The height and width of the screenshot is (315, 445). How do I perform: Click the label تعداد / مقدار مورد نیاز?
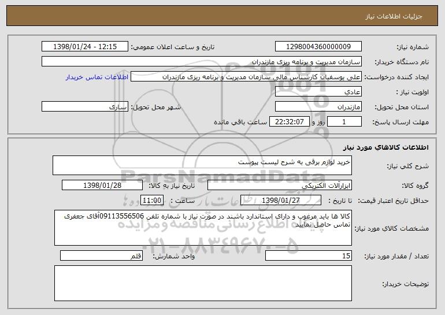pos(396,257)
